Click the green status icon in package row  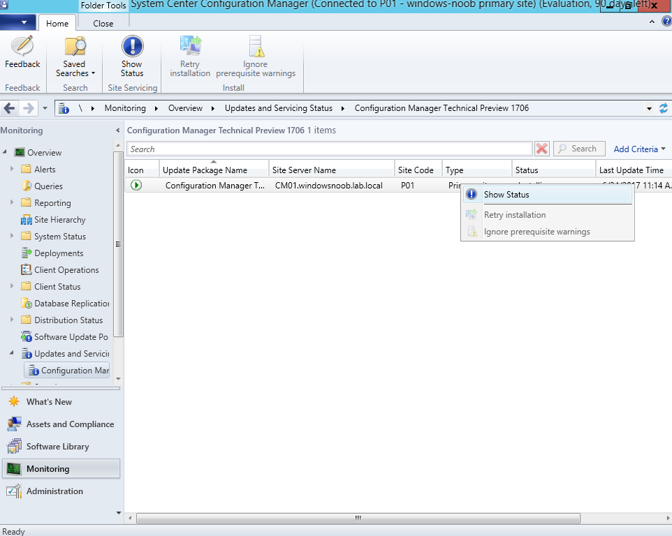click(136, 186)
